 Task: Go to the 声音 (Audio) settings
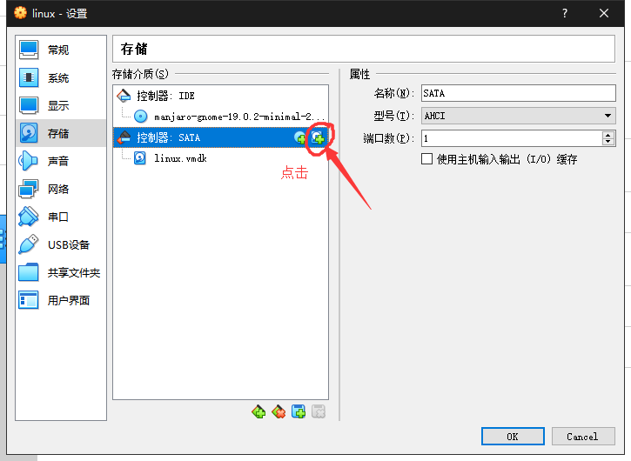point(57,162)
